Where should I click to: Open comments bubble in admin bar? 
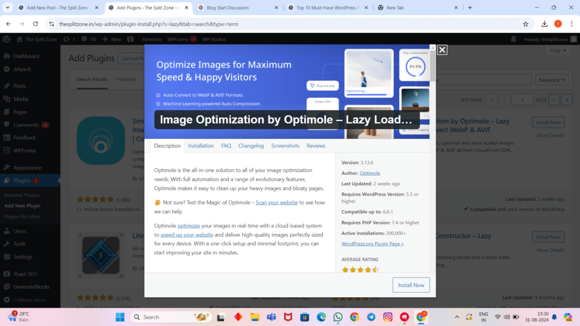point(89,39)
